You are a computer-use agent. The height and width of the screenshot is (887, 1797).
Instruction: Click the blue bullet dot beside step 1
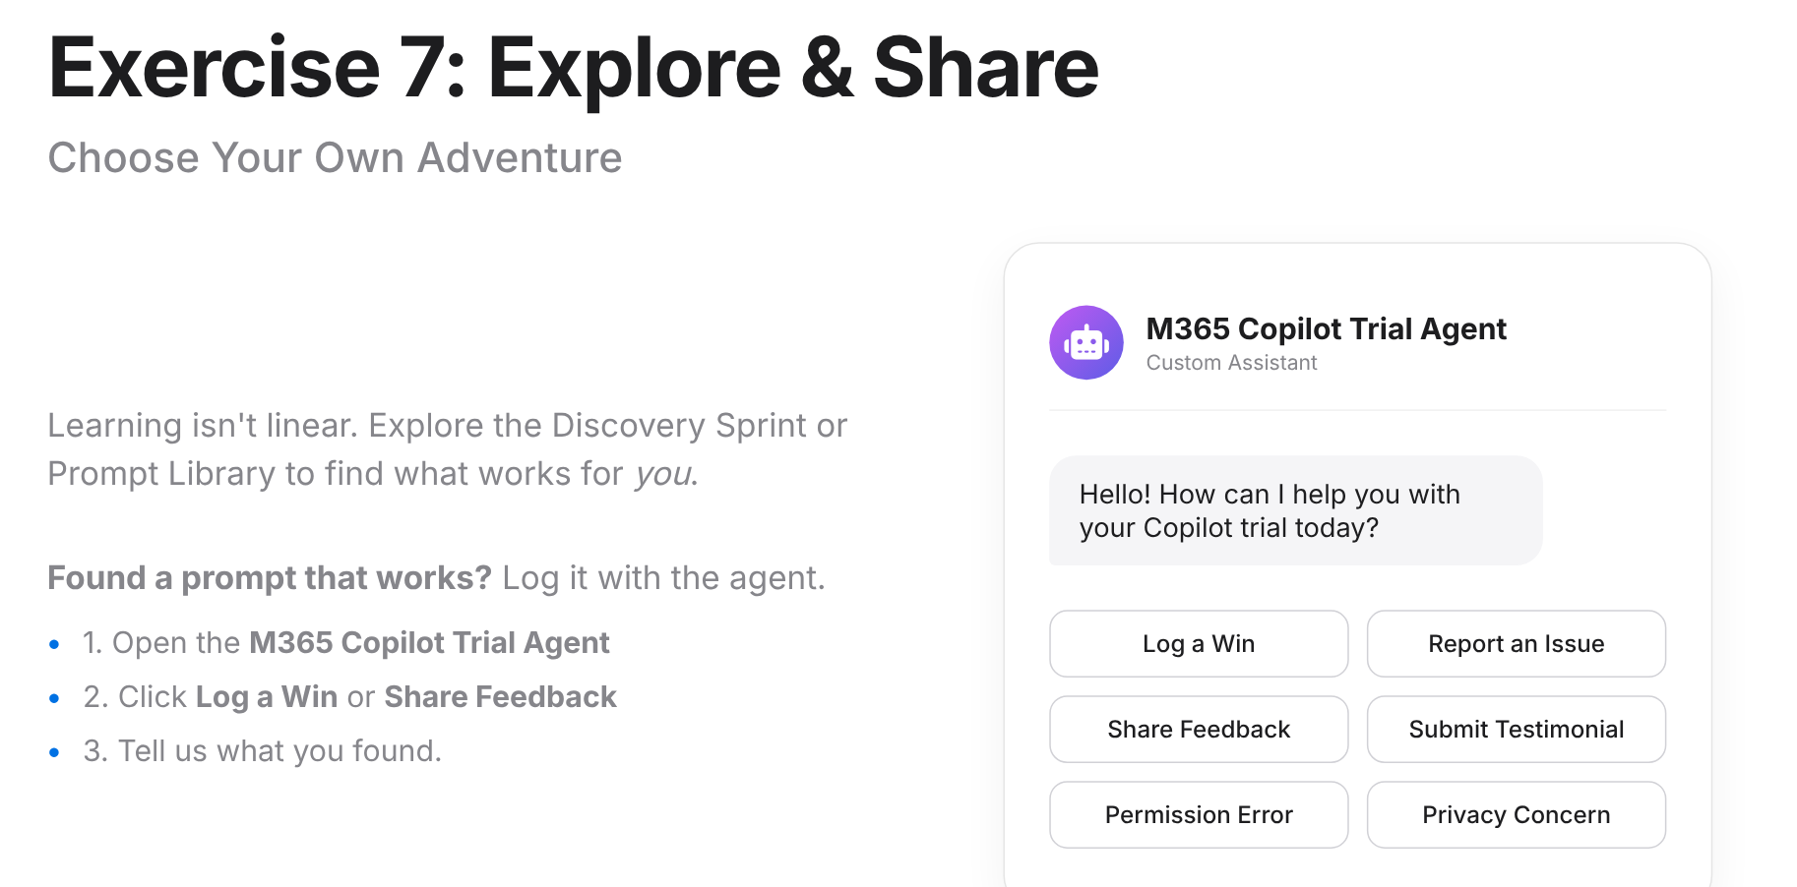pyautogui.click(x=54, y=645)
